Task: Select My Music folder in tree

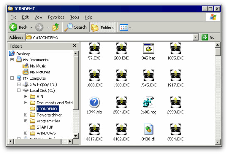Action: (x=38, y=66)
